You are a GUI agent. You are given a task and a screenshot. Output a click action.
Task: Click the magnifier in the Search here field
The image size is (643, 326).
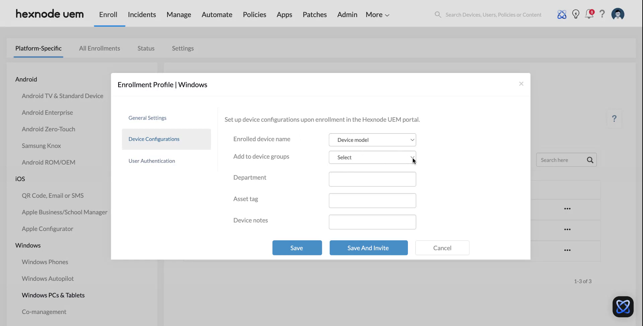[590, 160]
